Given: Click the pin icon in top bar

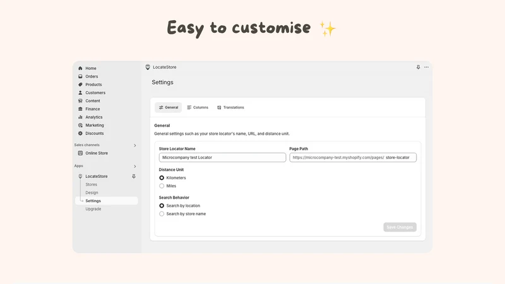Looking at the screenshot, I should click(x=418, y=67).
